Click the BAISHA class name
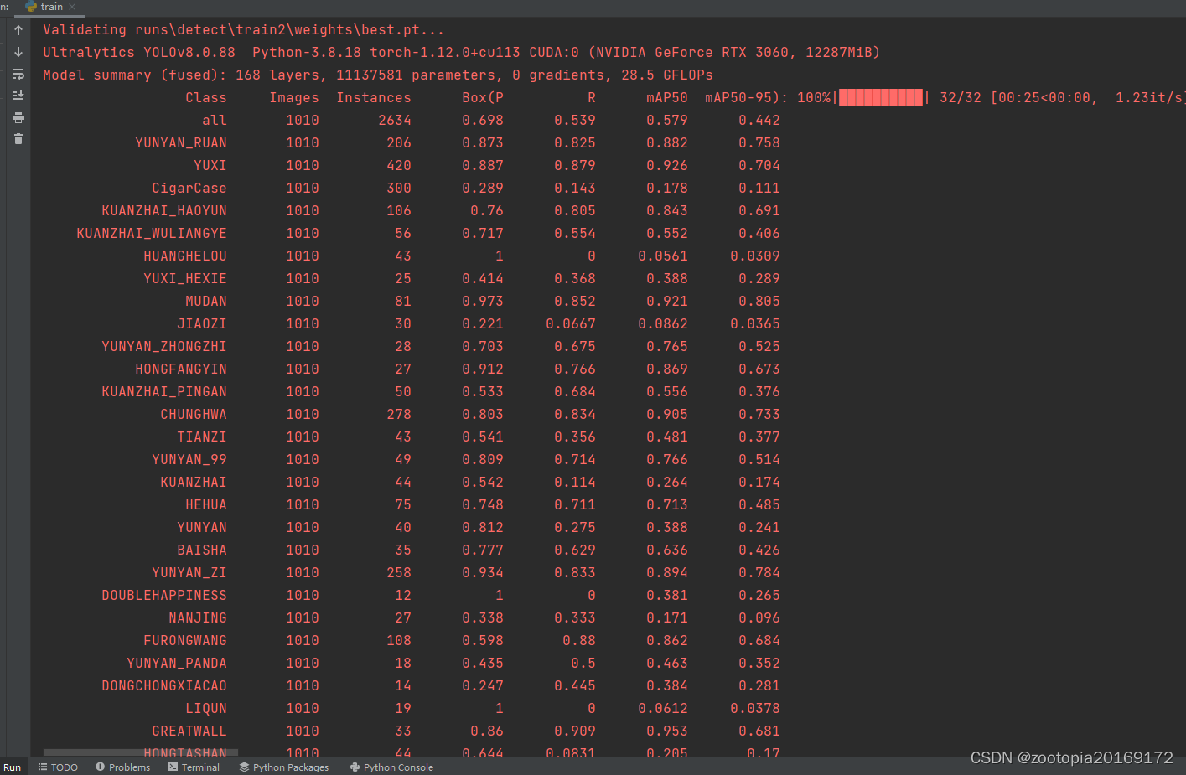 (202, 550)
